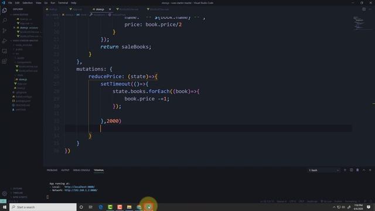
Task: Switch to the Problems panel tab
Action: [x=52, y=170]
